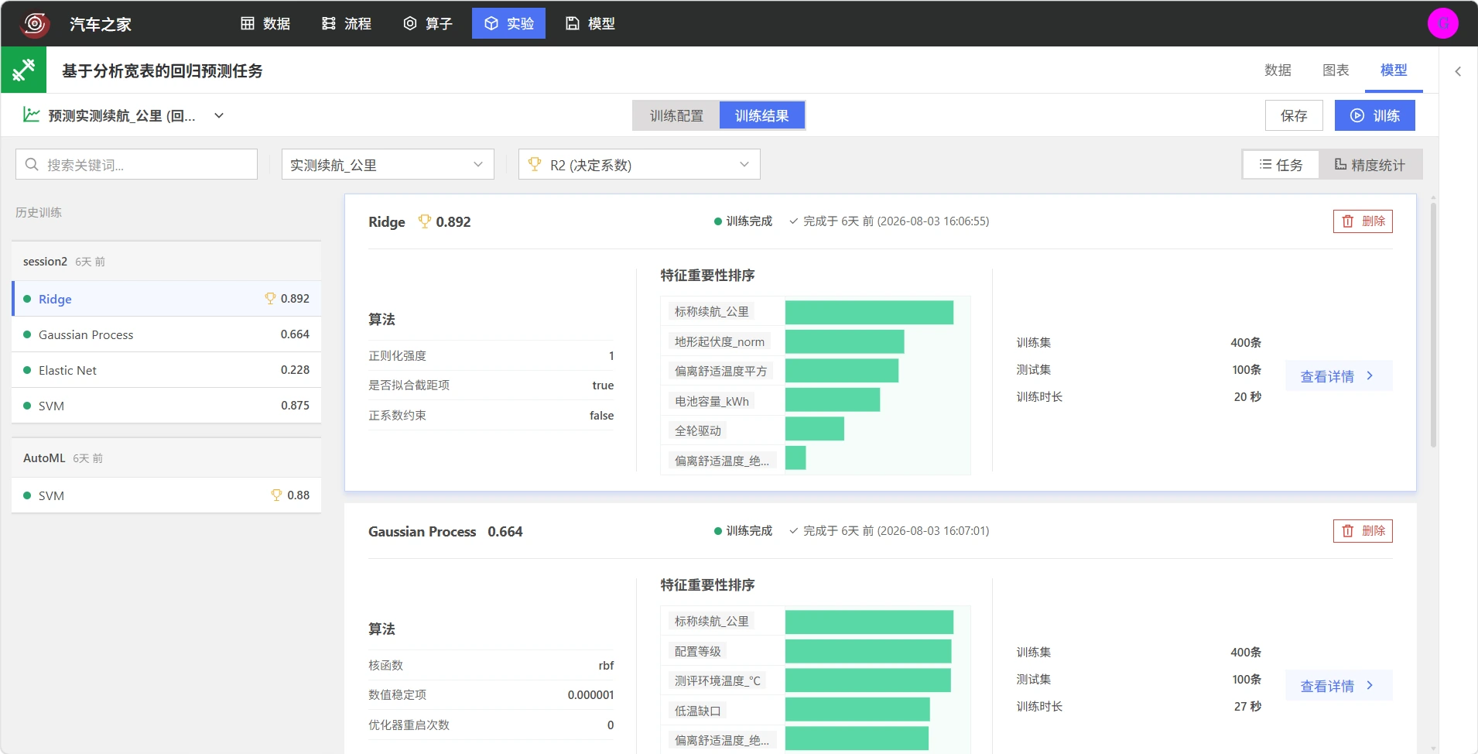Click the magenta user avatar

pos(1442,23)
